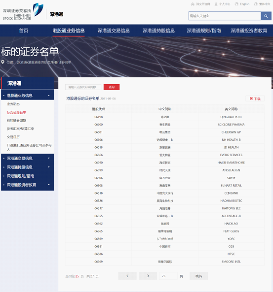Open 深港通持股信息 navigation tab

tap(159, 31)
